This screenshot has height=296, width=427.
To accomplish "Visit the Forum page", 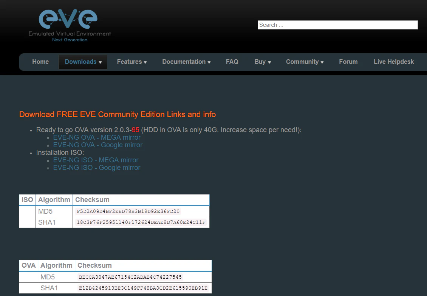I will pos(348,62).
